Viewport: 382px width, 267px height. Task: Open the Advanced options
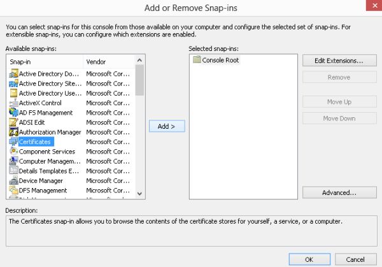coord(339,192)
